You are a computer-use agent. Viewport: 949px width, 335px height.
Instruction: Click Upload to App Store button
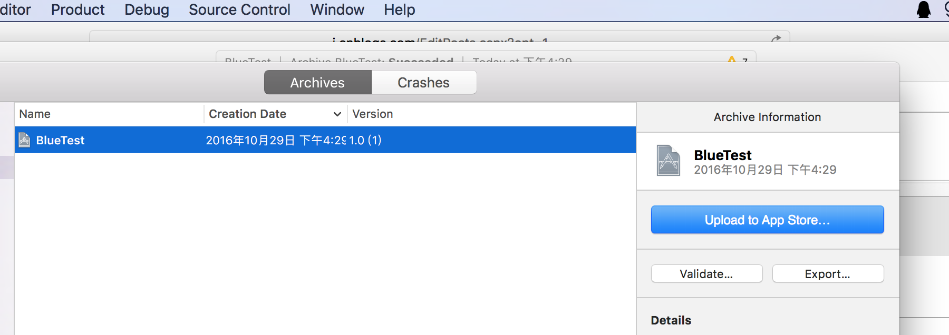click(x=767, y=220)
